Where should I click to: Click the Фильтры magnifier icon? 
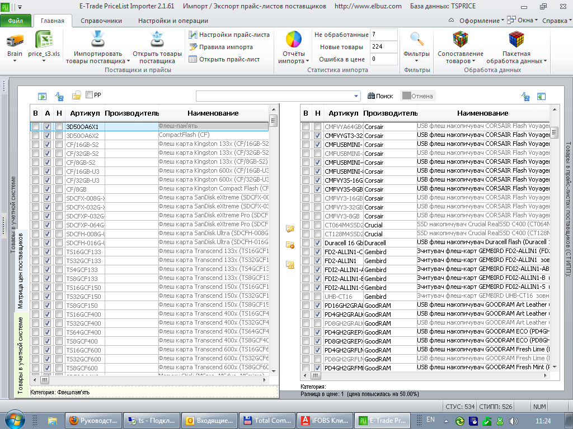click(416, 40)
